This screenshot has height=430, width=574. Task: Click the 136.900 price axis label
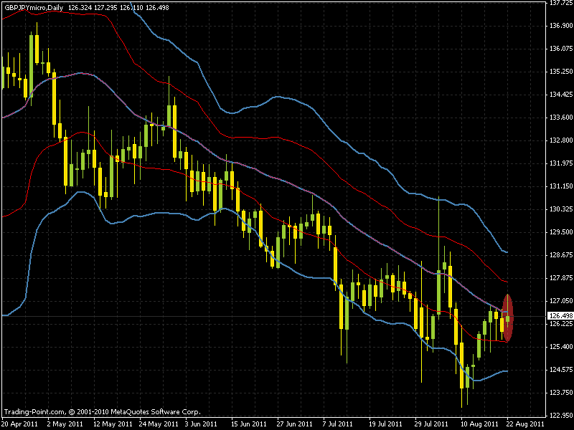pos(561,26)
